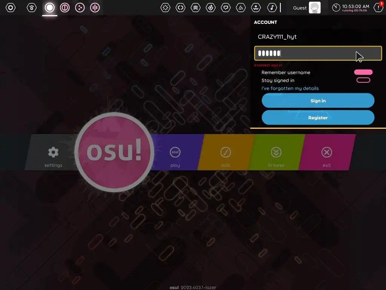
Task: Click the clock icon in the toolbar
Action: 336,8
